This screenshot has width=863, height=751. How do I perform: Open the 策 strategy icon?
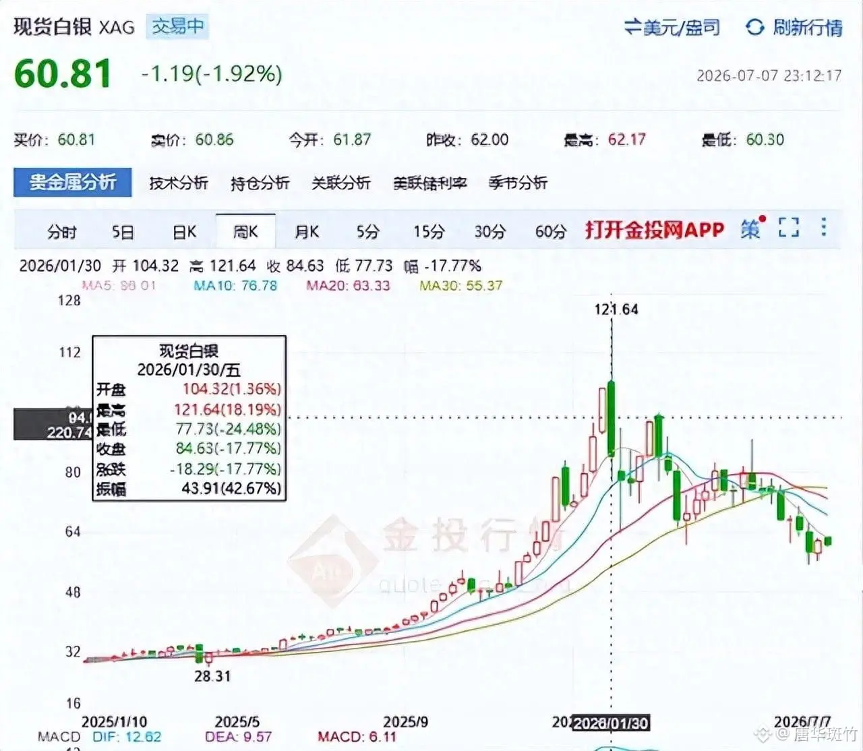(752, 229)
